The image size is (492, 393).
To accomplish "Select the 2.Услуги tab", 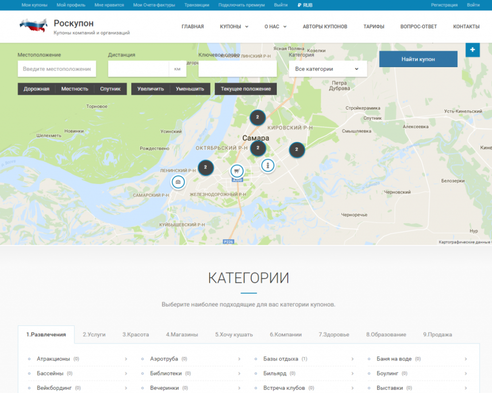I will pyautogui.click(x=94, y=335).
